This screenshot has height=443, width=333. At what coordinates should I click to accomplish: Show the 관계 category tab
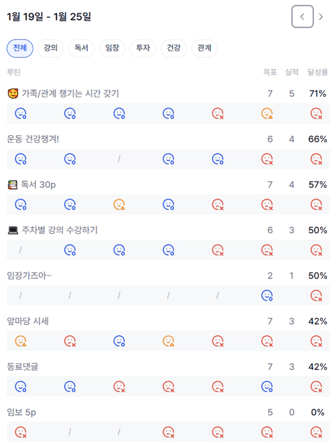[204, 48]
